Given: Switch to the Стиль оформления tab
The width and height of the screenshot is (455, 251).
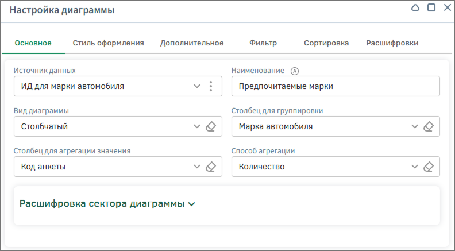Looking at the screenshot, I should pyautogui.click(x=108, y=43).
